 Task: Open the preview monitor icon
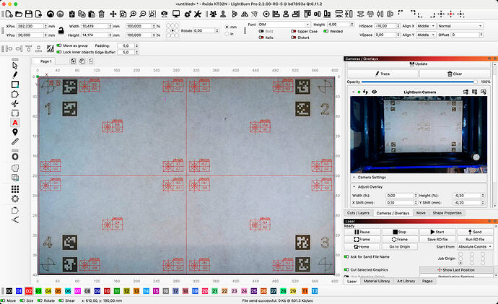pos(176,14)
